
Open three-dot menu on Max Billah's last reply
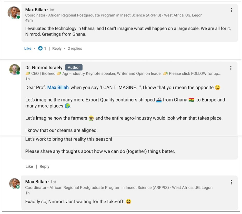point(231,182)
